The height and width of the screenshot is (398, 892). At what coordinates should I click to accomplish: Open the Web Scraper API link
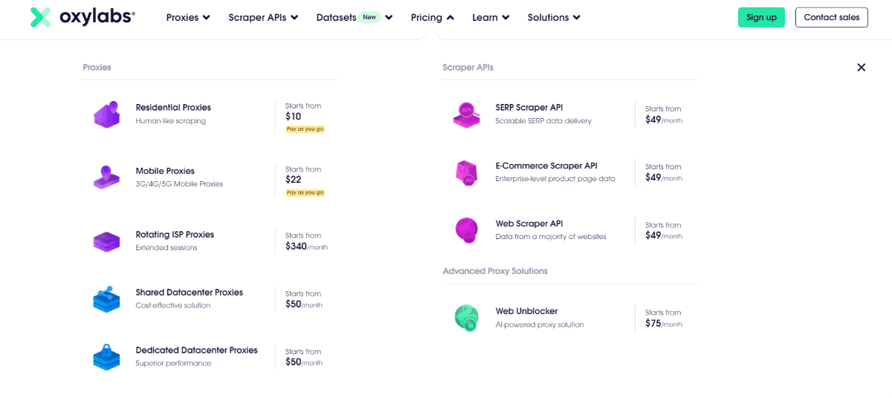click(x=529, y=224)
